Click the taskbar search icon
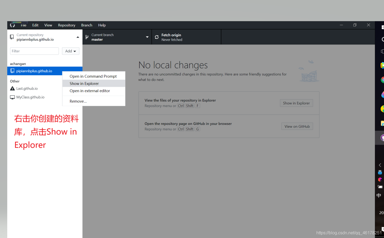The height and width of the screenshot is (238, 384). click(x=383, y=39)
